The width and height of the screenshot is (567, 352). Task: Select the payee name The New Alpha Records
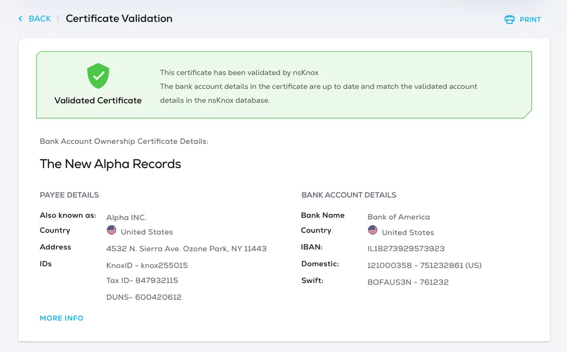tap(111, 164)
